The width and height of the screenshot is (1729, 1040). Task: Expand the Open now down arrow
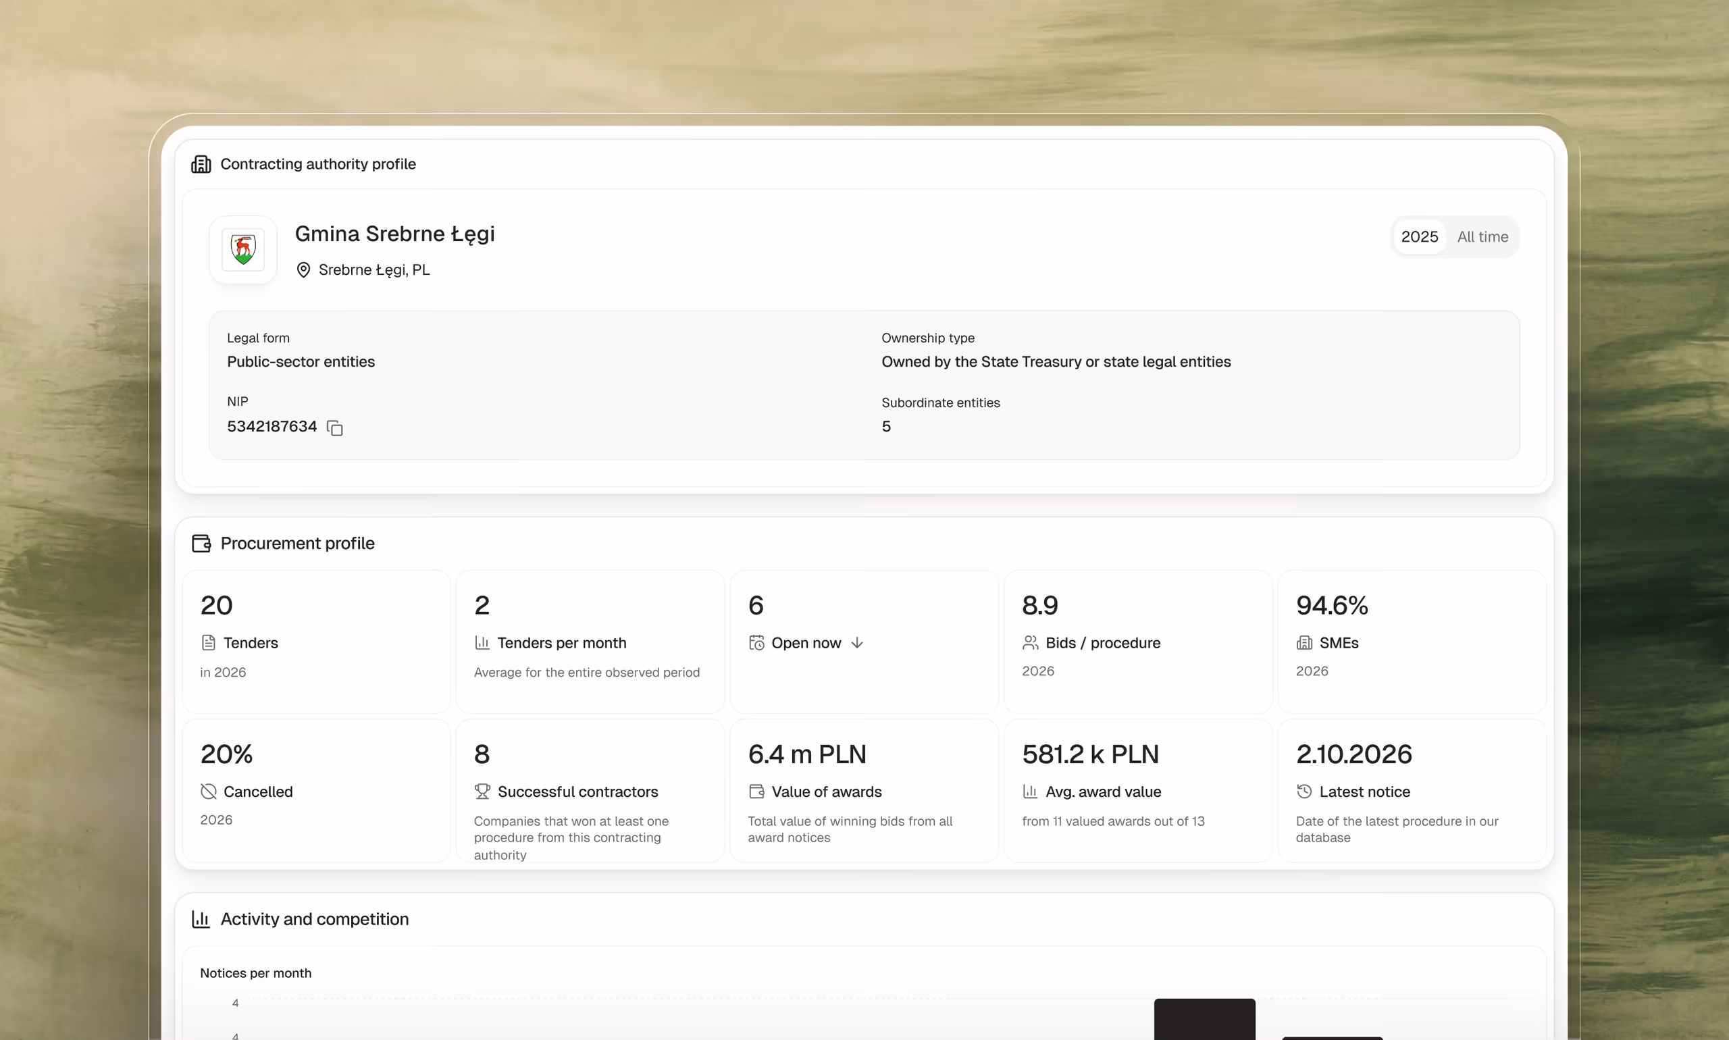pos(857,643)
